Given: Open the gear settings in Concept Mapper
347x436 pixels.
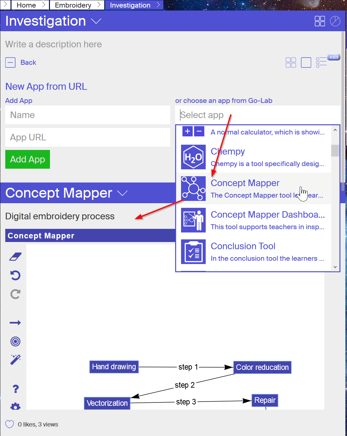Looking at the screenshot, I should point(15,406).
